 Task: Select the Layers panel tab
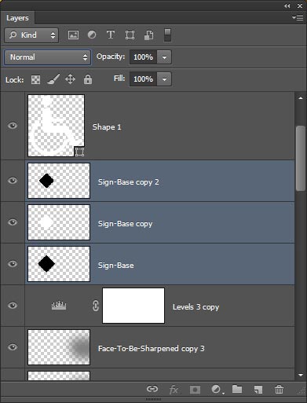click(17, 18)
